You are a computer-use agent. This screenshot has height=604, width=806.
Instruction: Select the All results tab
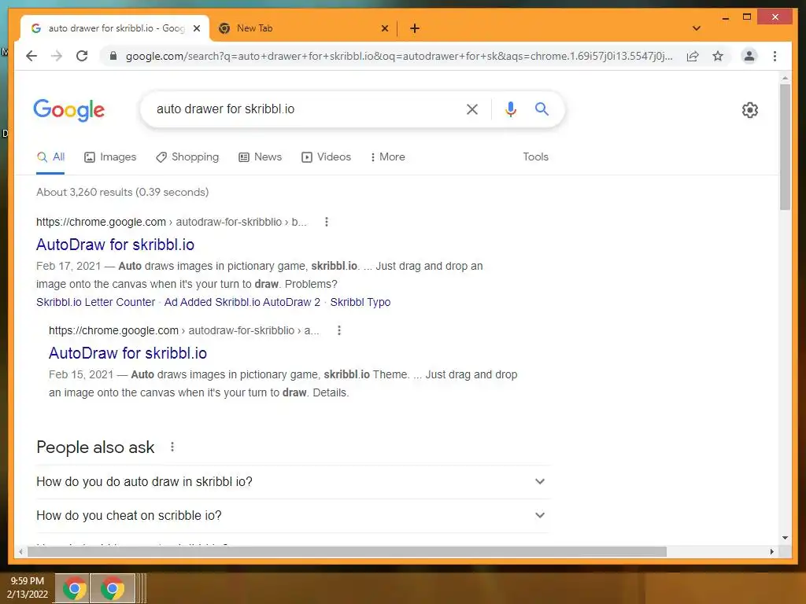pyautogui.click(x=51, y=157)
